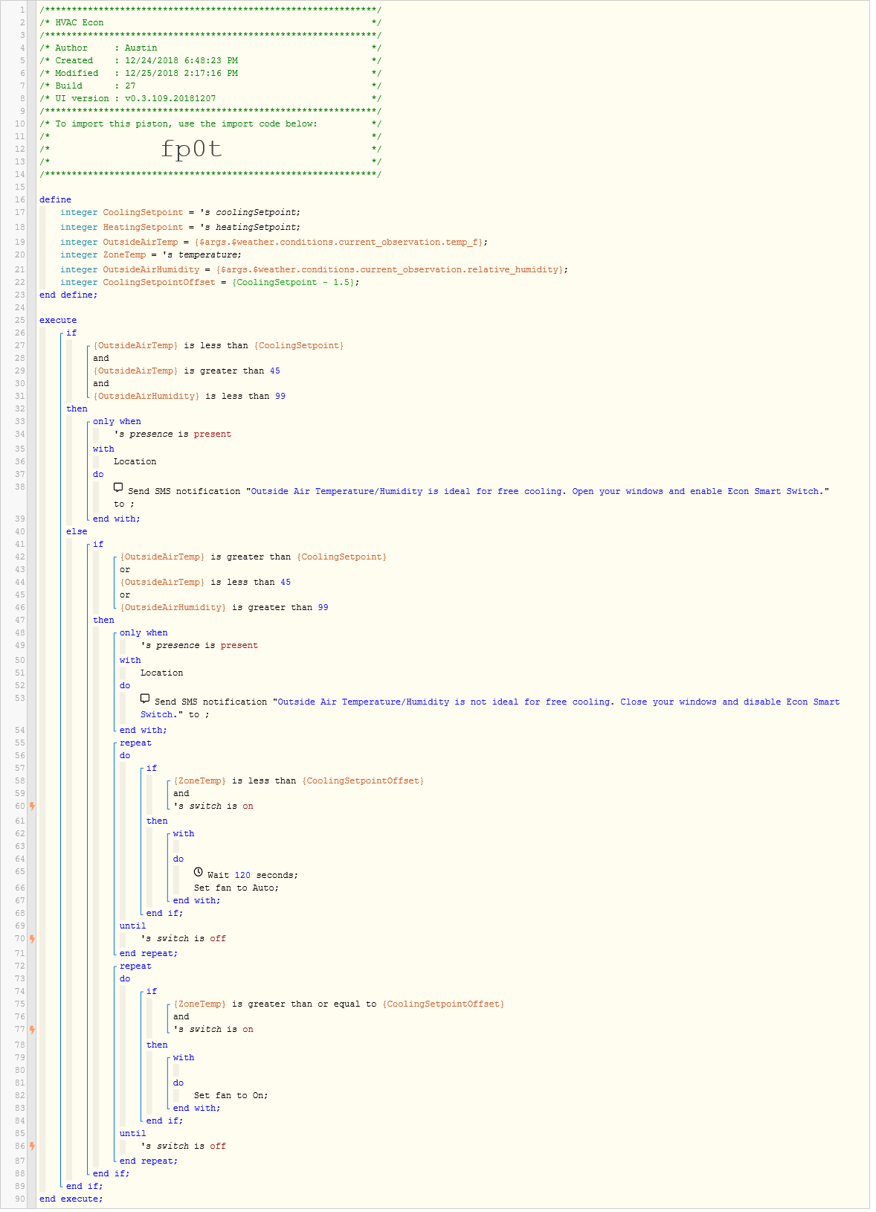Image resolution: width=876 pixels, height=1212 pixels.
Task: Click the until keyword on line 85
Action: [133, 1133]
